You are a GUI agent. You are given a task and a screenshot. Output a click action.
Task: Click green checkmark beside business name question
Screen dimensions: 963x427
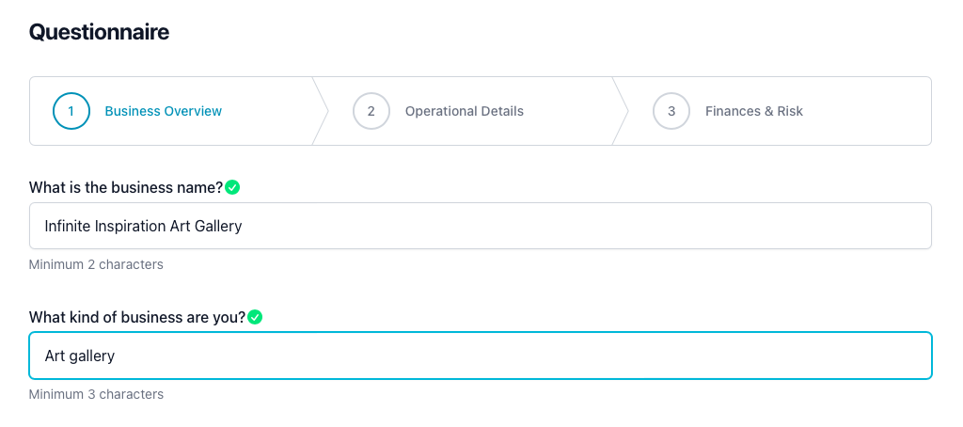click(x=233, y=187)
